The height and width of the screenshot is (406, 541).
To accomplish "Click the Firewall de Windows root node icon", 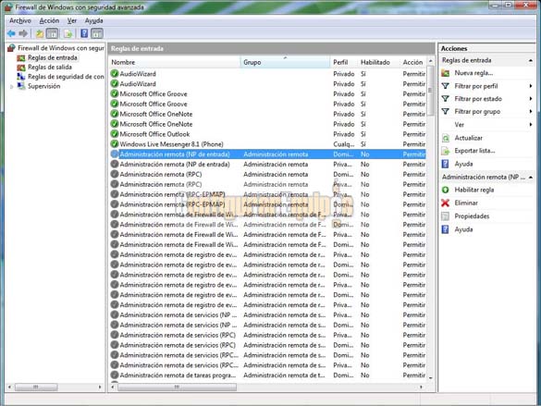I will click(11, 48).
